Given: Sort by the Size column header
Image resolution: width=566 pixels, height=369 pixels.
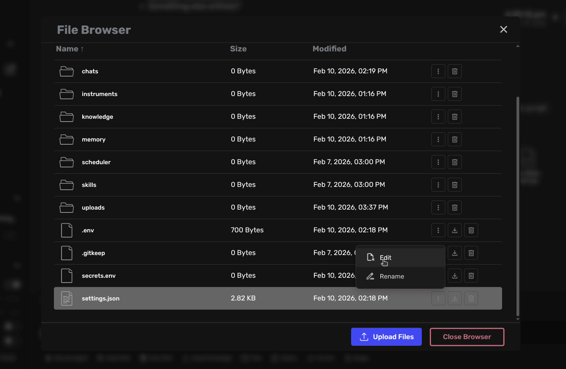Looking at the screenshot, I should 238,49.
